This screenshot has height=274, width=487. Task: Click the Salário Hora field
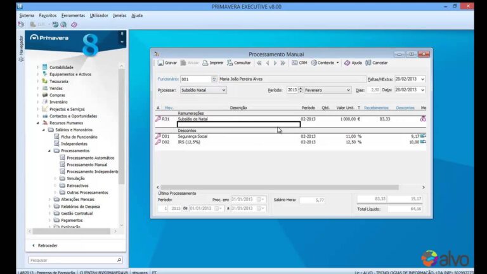[x=313, y=200]
